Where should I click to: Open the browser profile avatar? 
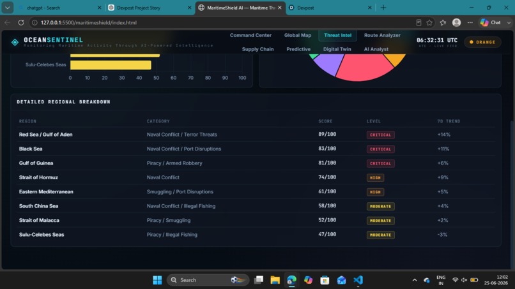[457, 22]
